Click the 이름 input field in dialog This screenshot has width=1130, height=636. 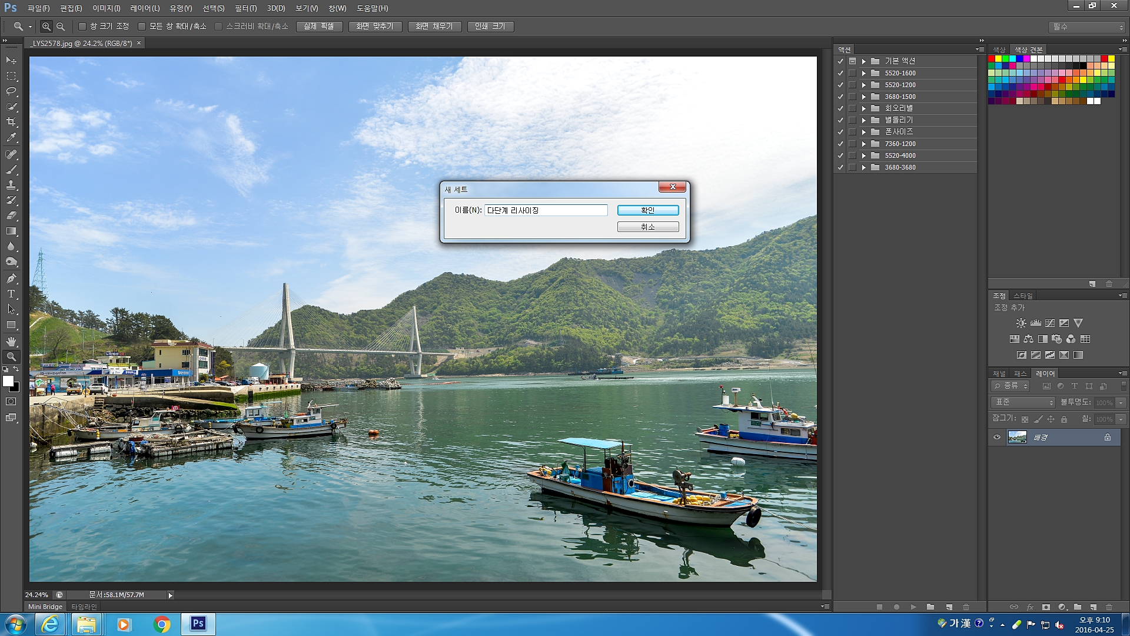tap(546, 210)
